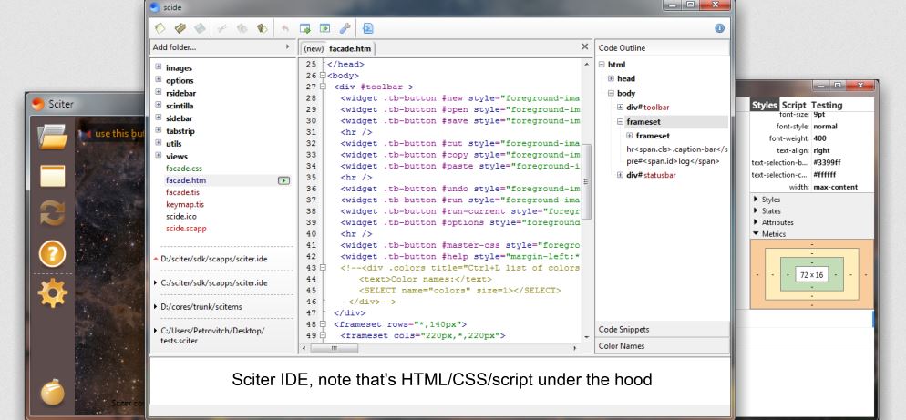Click the Cut scissors toolbar icon

coord(221,27)
